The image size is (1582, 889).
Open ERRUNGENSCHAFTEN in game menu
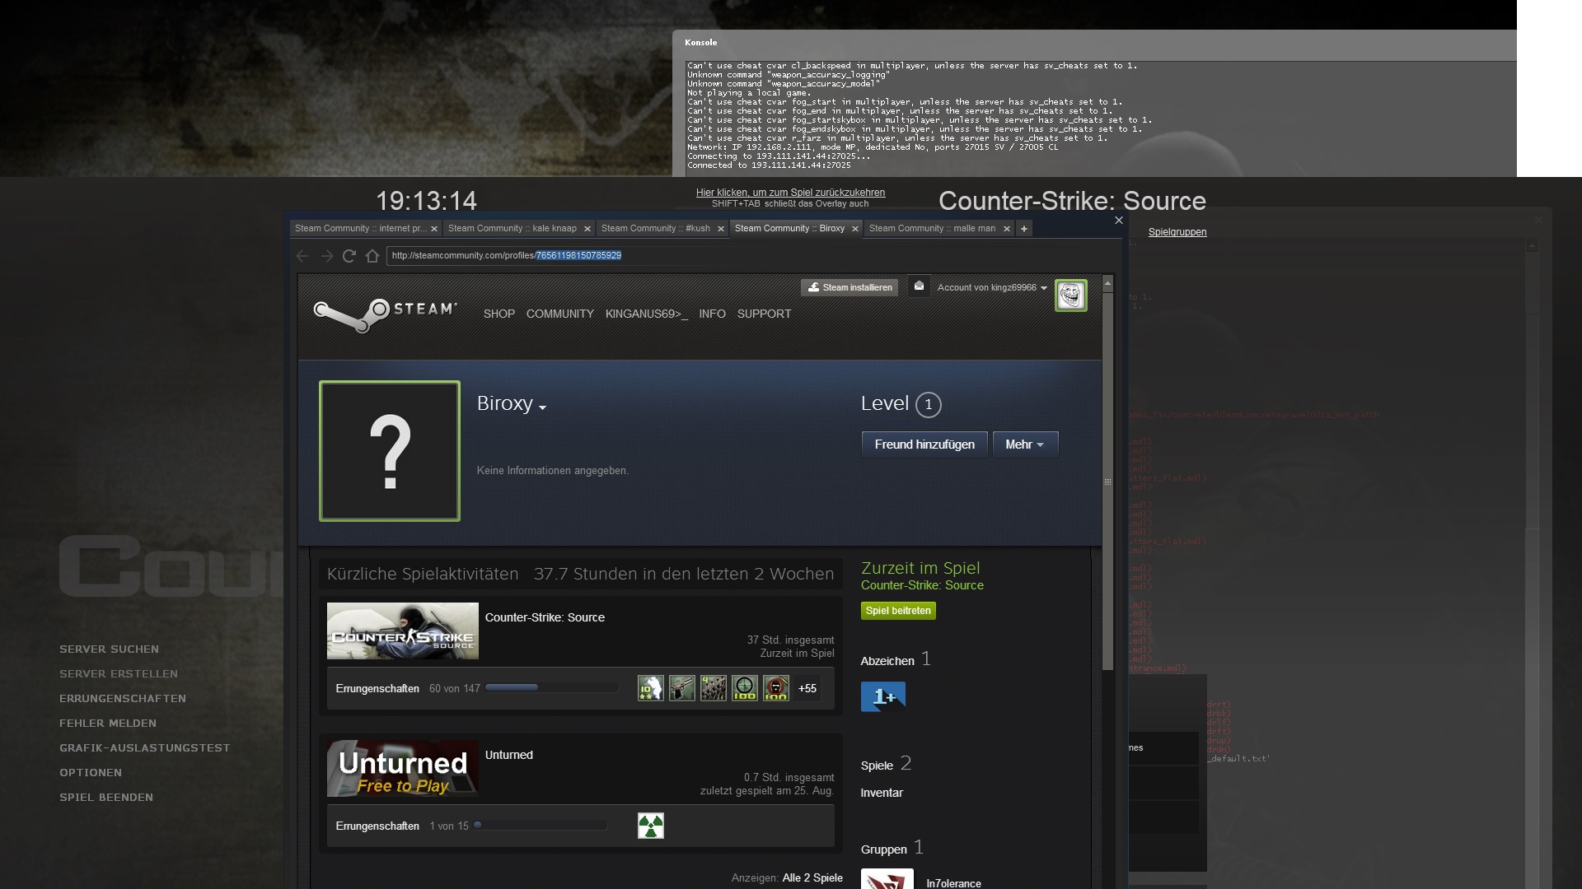click(123, 699)
